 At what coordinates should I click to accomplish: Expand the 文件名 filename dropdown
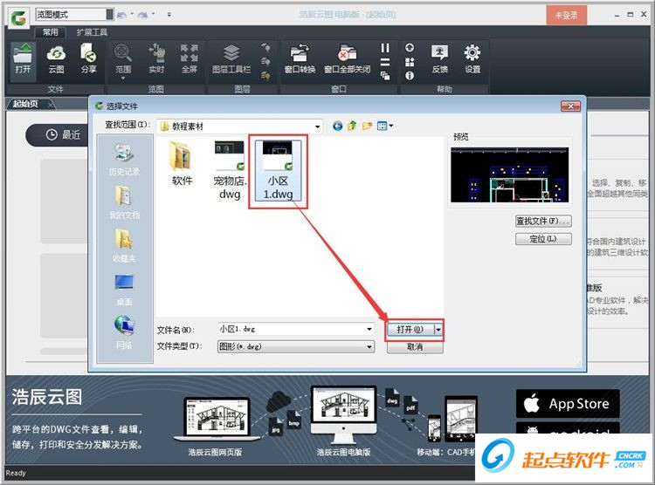(x=369, y=330)
